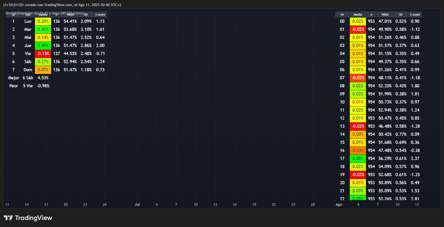
Task: Select the 'Mejor' row label
Action: tap(14, 78)
